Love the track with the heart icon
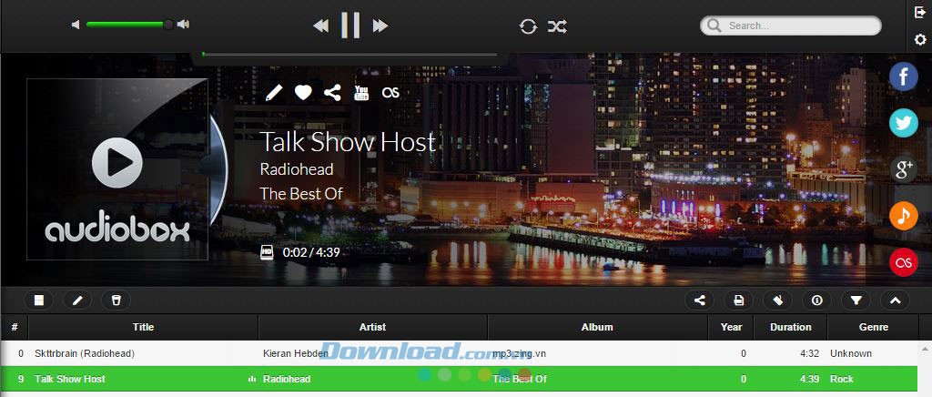The image size is (932, 397). 303,93
